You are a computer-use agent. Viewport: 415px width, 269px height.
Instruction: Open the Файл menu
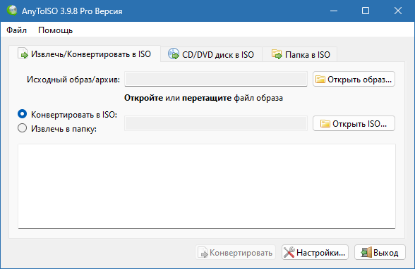click(16, 30)
